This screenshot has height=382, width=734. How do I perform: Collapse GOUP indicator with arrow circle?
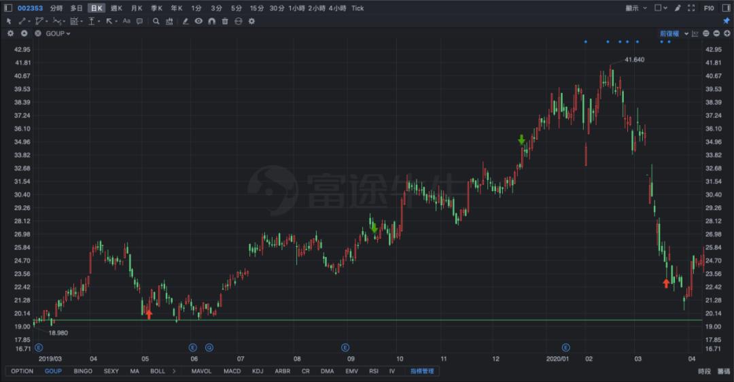pos(24,33)
